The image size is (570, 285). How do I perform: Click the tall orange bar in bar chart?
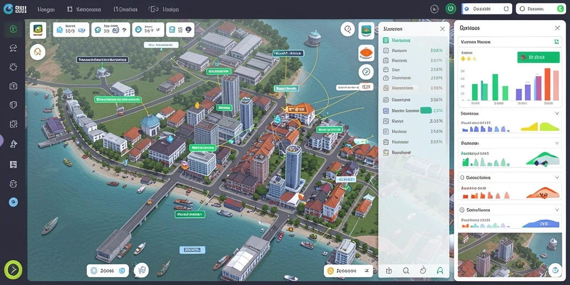click(548, 84)
